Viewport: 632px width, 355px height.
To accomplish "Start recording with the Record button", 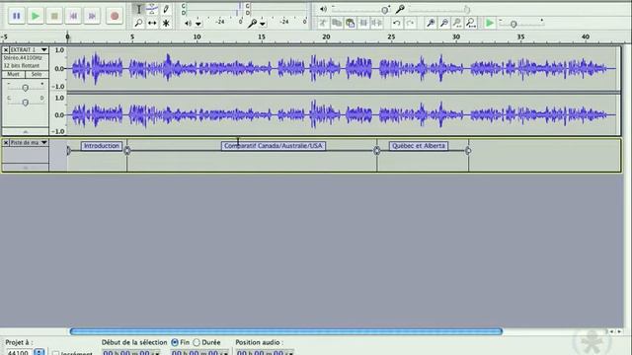I will click(x=115, y=16).
